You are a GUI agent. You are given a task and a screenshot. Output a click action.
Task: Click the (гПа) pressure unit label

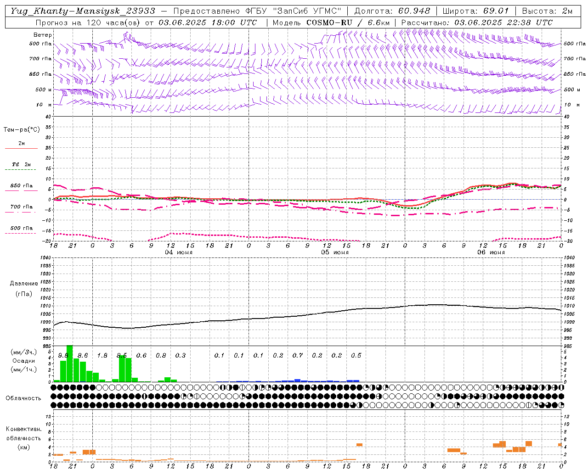24,294
